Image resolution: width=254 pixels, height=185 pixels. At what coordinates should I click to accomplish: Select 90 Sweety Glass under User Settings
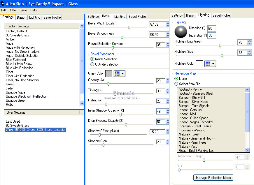click(x=17, y=126)
